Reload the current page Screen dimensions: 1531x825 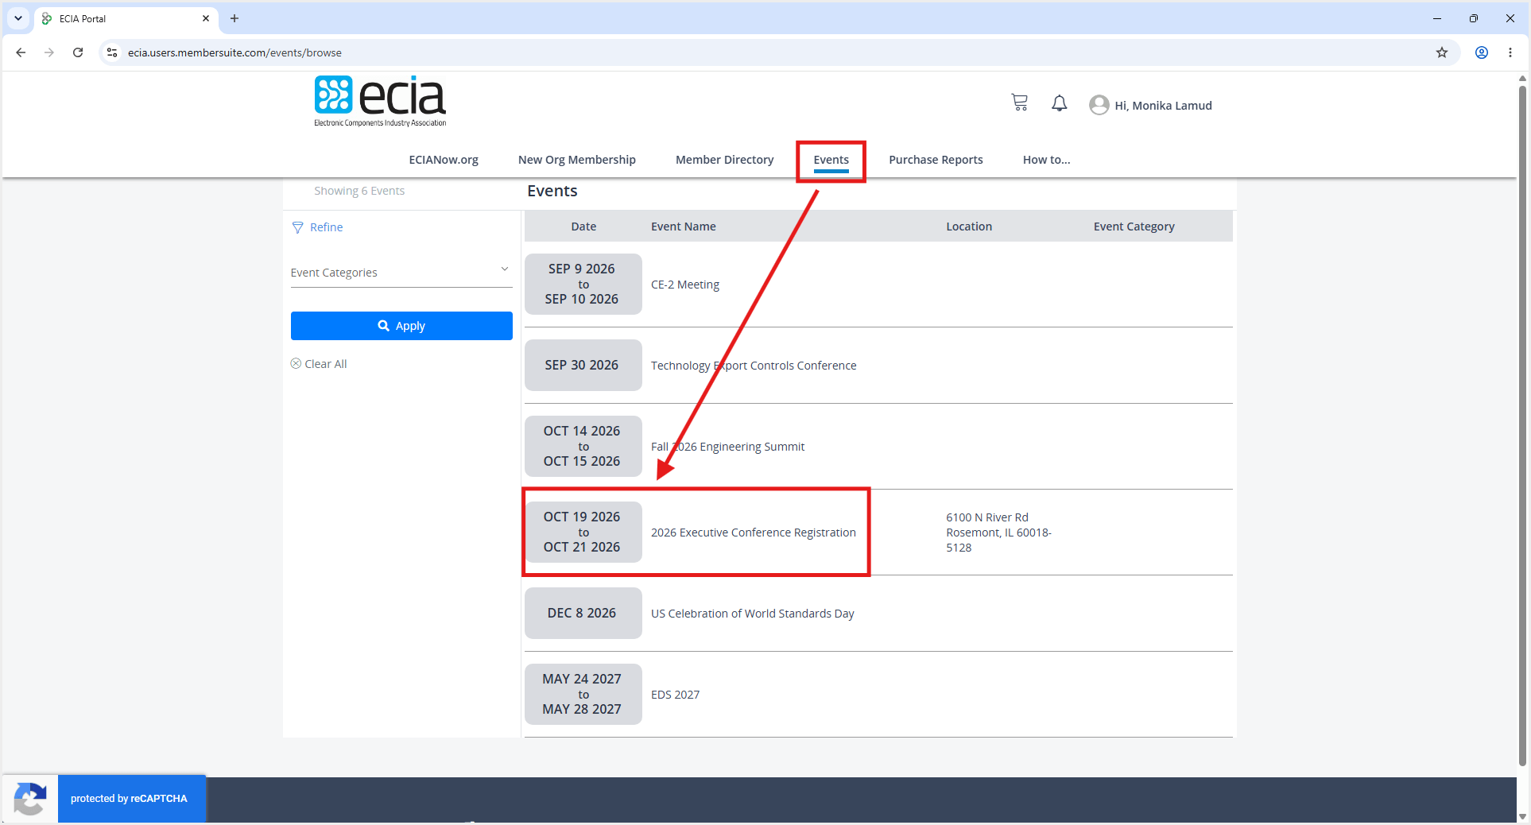[x=78, y=52]
